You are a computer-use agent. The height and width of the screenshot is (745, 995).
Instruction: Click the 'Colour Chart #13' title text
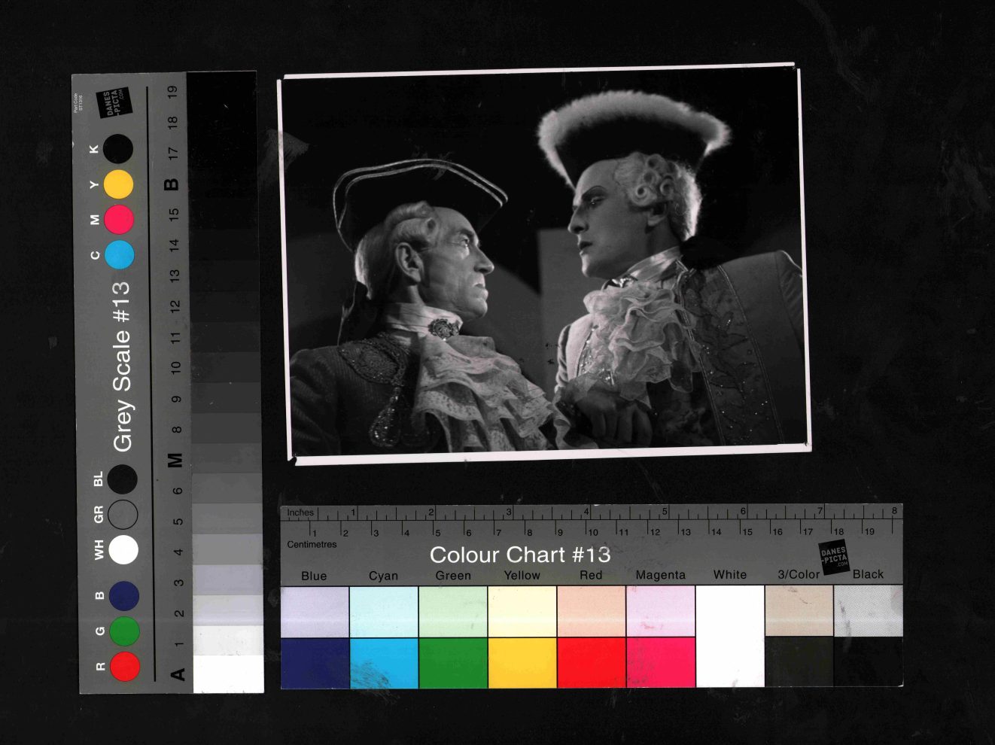(x=519, y=555)
